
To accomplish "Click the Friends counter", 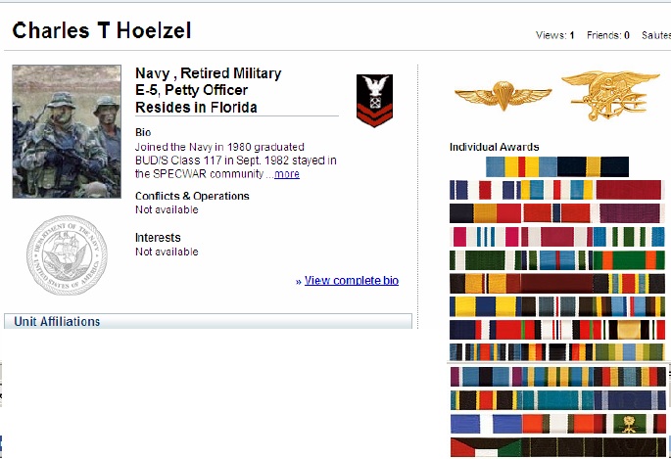I will 608,35.
